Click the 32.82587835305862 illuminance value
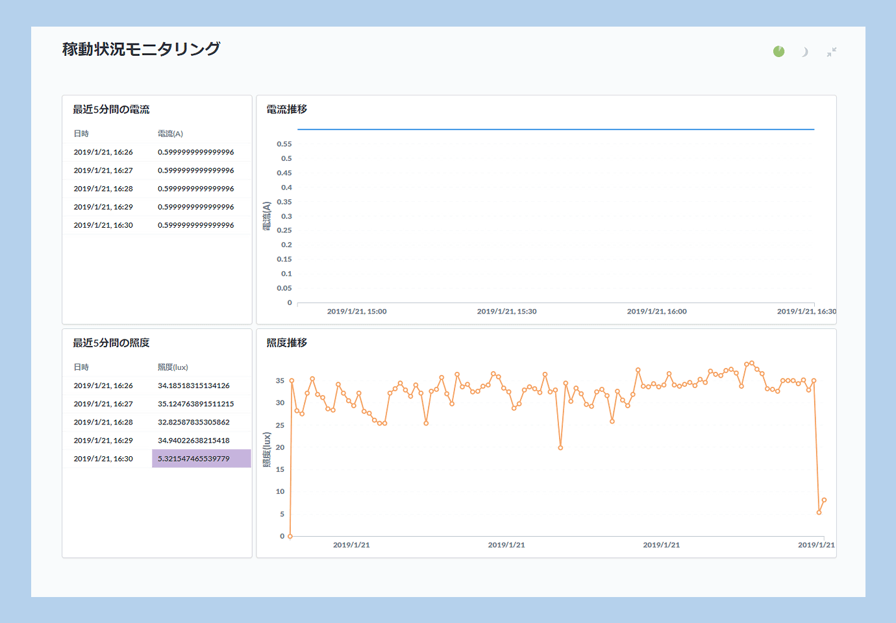 point(193,422)
